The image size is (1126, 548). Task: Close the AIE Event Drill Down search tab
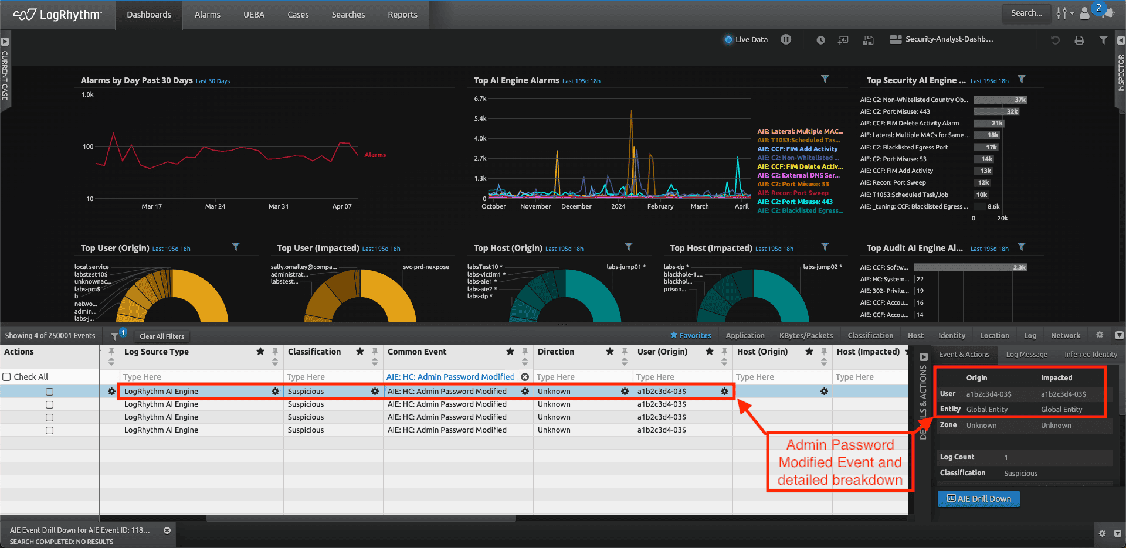(x=167, y=530)
